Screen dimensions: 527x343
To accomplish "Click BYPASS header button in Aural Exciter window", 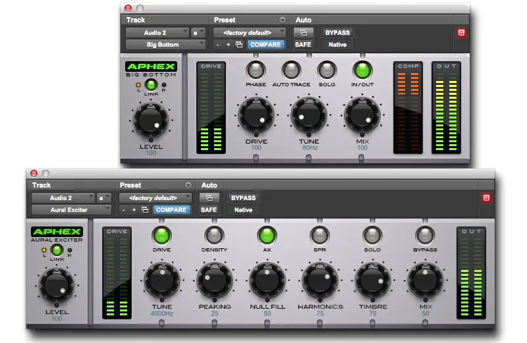I will (x=243, y=198).
